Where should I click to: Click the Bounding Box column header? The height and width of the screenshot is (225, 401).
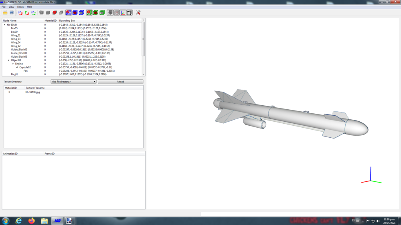click(x=67, y=20)
